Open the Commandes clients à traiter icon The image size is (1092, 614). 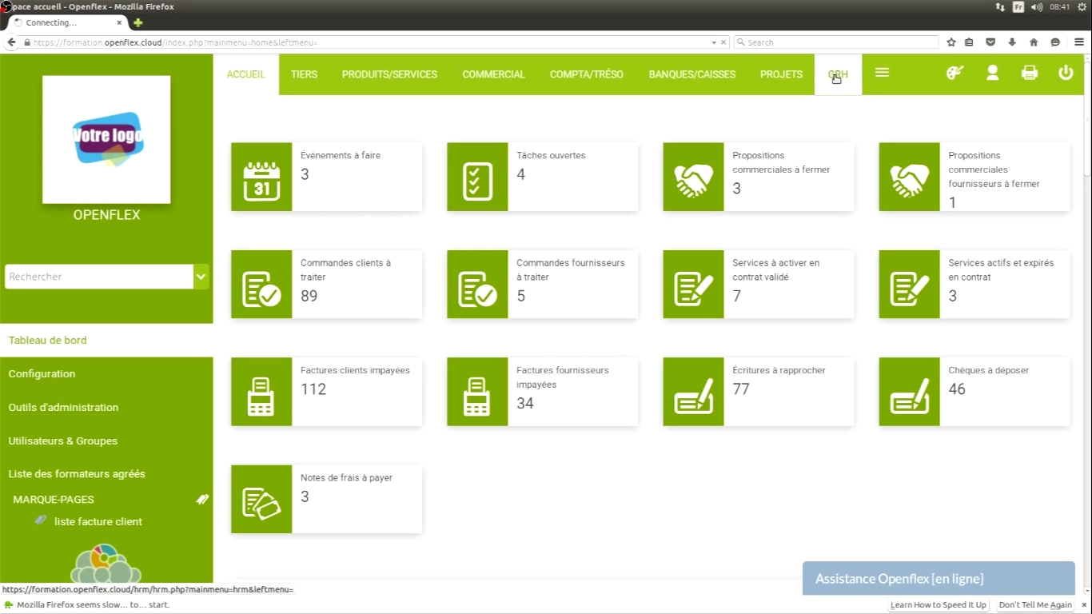click(x=261, y=285)
